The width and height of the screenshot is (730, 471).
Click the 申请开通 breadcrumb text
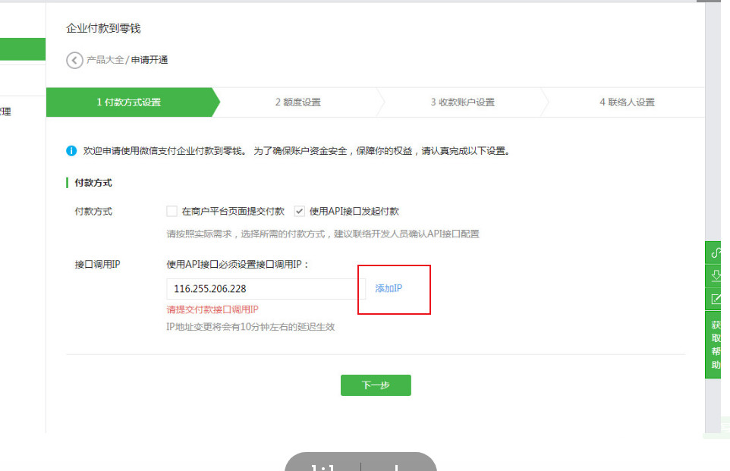click(149, 60)
